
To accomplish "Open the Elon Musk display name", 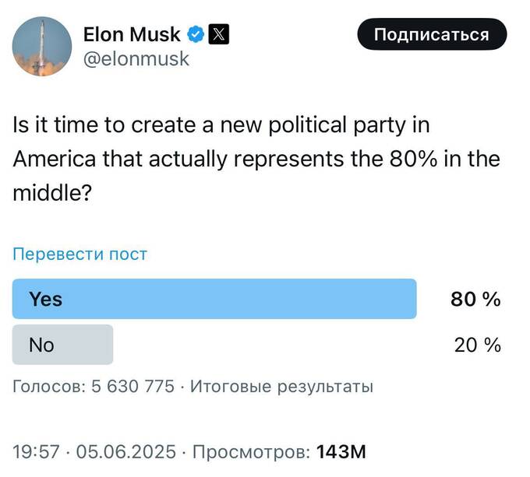I will coord(132,34).
